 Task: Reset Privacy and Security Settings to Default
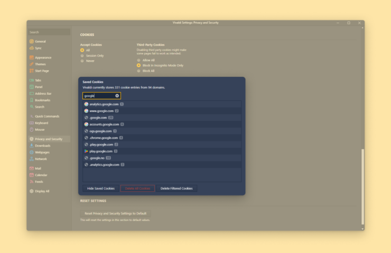116,213
